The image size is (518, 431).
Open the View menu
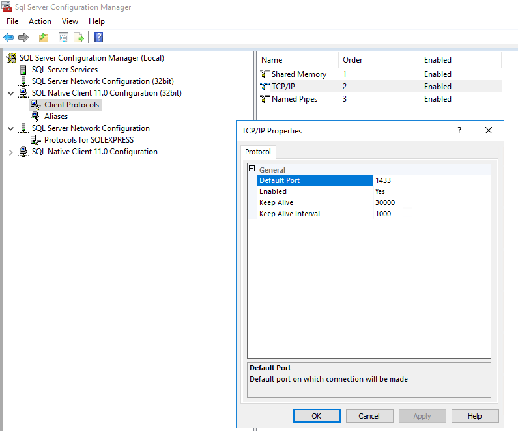tap(70, 21)
